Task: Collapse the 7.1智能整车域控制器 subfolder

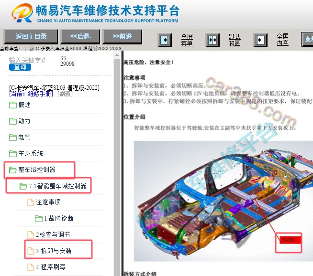Action: point(57,186)
